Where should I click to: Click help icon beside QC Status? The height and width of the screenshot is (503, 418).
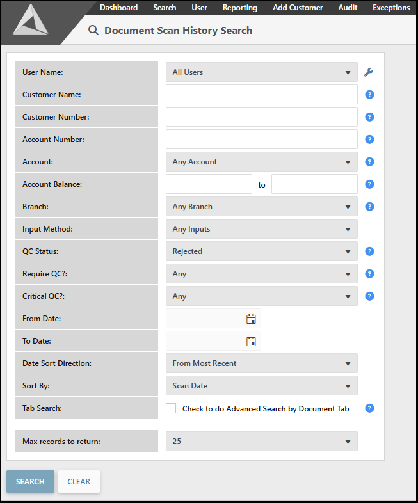[369, 251]
